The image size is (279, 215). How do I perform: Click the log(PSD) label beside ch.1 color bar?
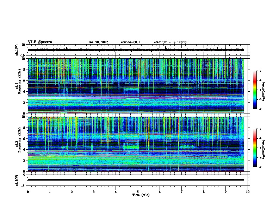263,92
